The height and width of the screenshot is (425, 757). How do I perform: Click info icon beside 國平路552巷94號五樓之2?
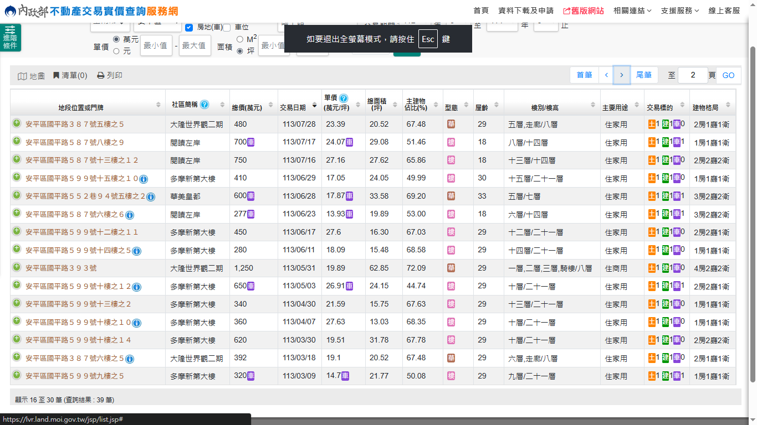151,196
